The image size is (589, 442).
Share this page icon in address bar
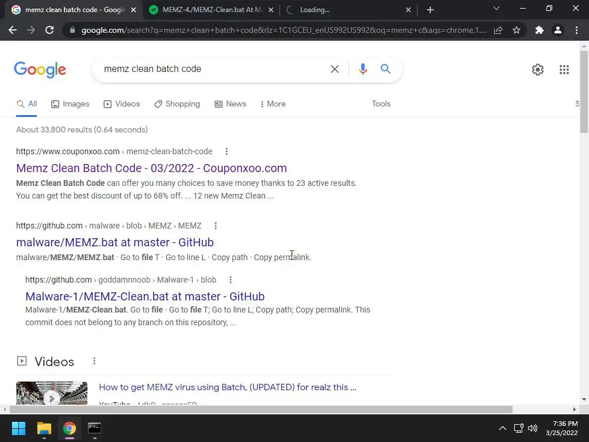pyautogui.click(x=498, y=30)
